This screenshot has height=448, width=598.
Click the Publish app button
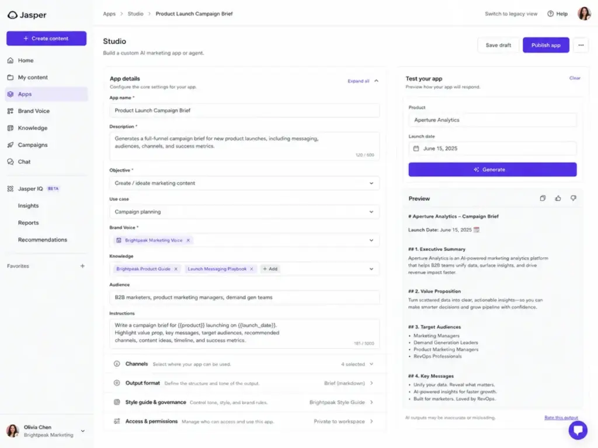546,45
